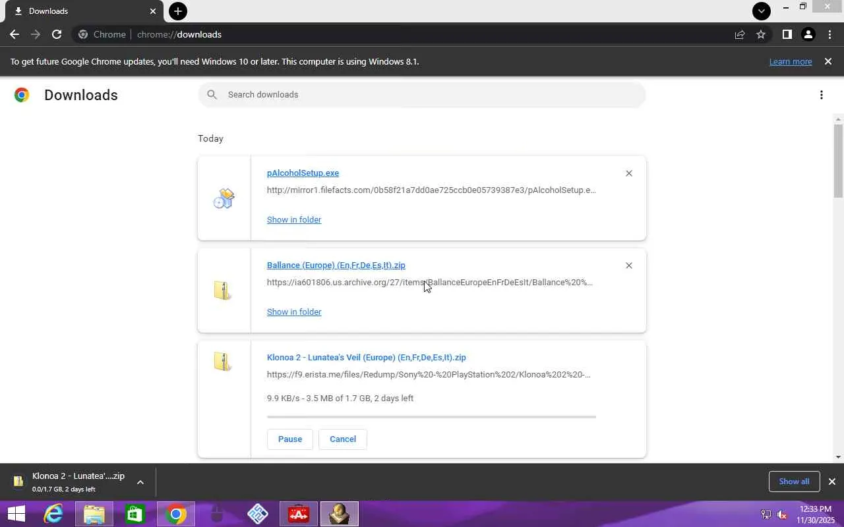
Task: Open the tab search dropdown arrow
Action: point(762,11)
